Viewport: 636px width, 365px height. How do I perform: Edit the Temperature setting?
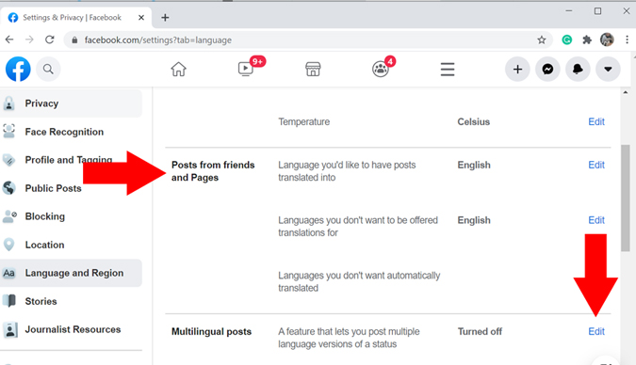tap(596, 121)
